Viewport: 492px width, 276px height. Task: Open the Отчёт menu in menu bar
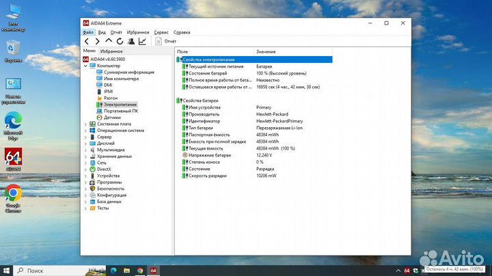[x=116, y=32]
